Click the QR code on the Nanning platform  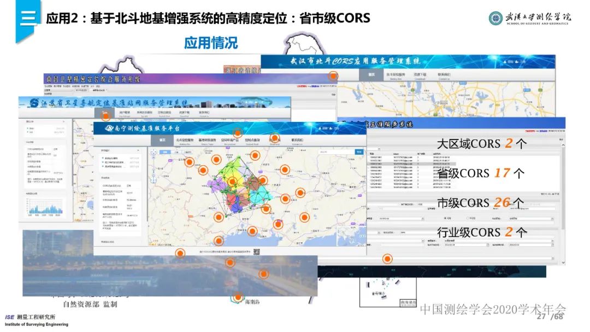[x=256, y=252]
